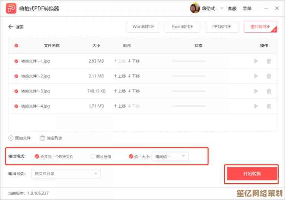Click the play icon for 转换文件1-1.jpg

256,61
